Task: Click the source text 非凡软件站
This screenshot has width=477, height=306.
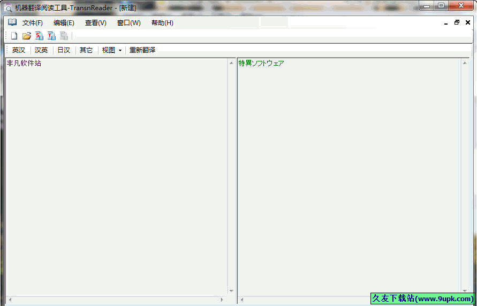Action: click(x=24, y=64)
